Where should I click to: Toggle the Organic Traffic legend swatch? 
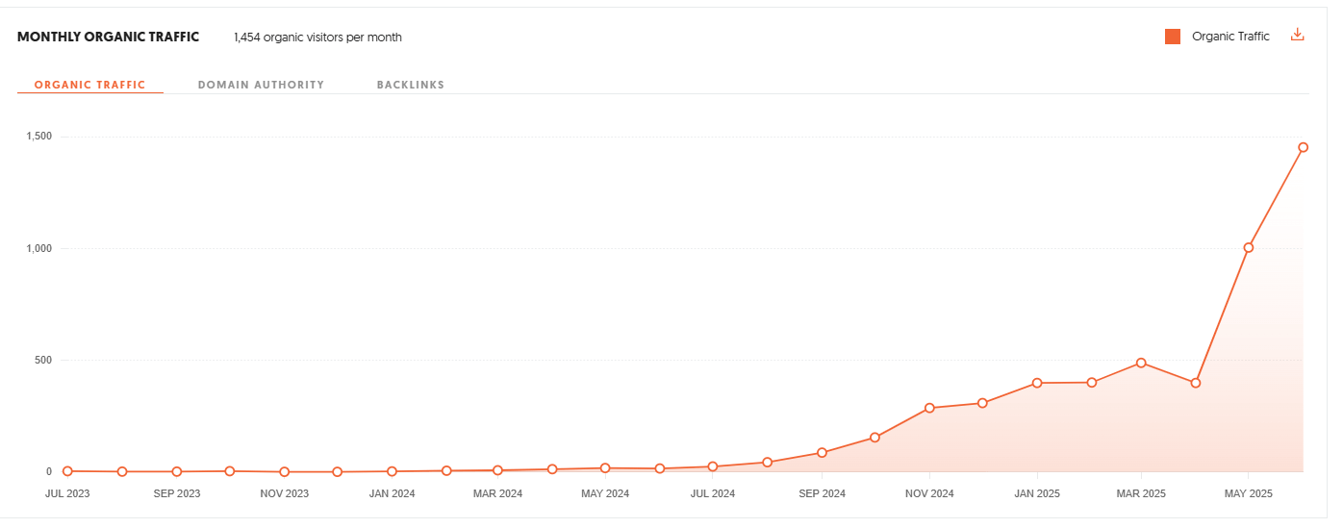(x=1173, y=37)
